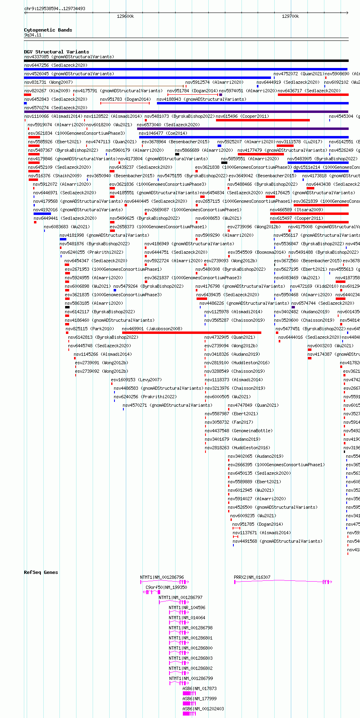360x718 pixels.
Task: Select the Cytogenetic Bands track title
Action: (48, 30)
